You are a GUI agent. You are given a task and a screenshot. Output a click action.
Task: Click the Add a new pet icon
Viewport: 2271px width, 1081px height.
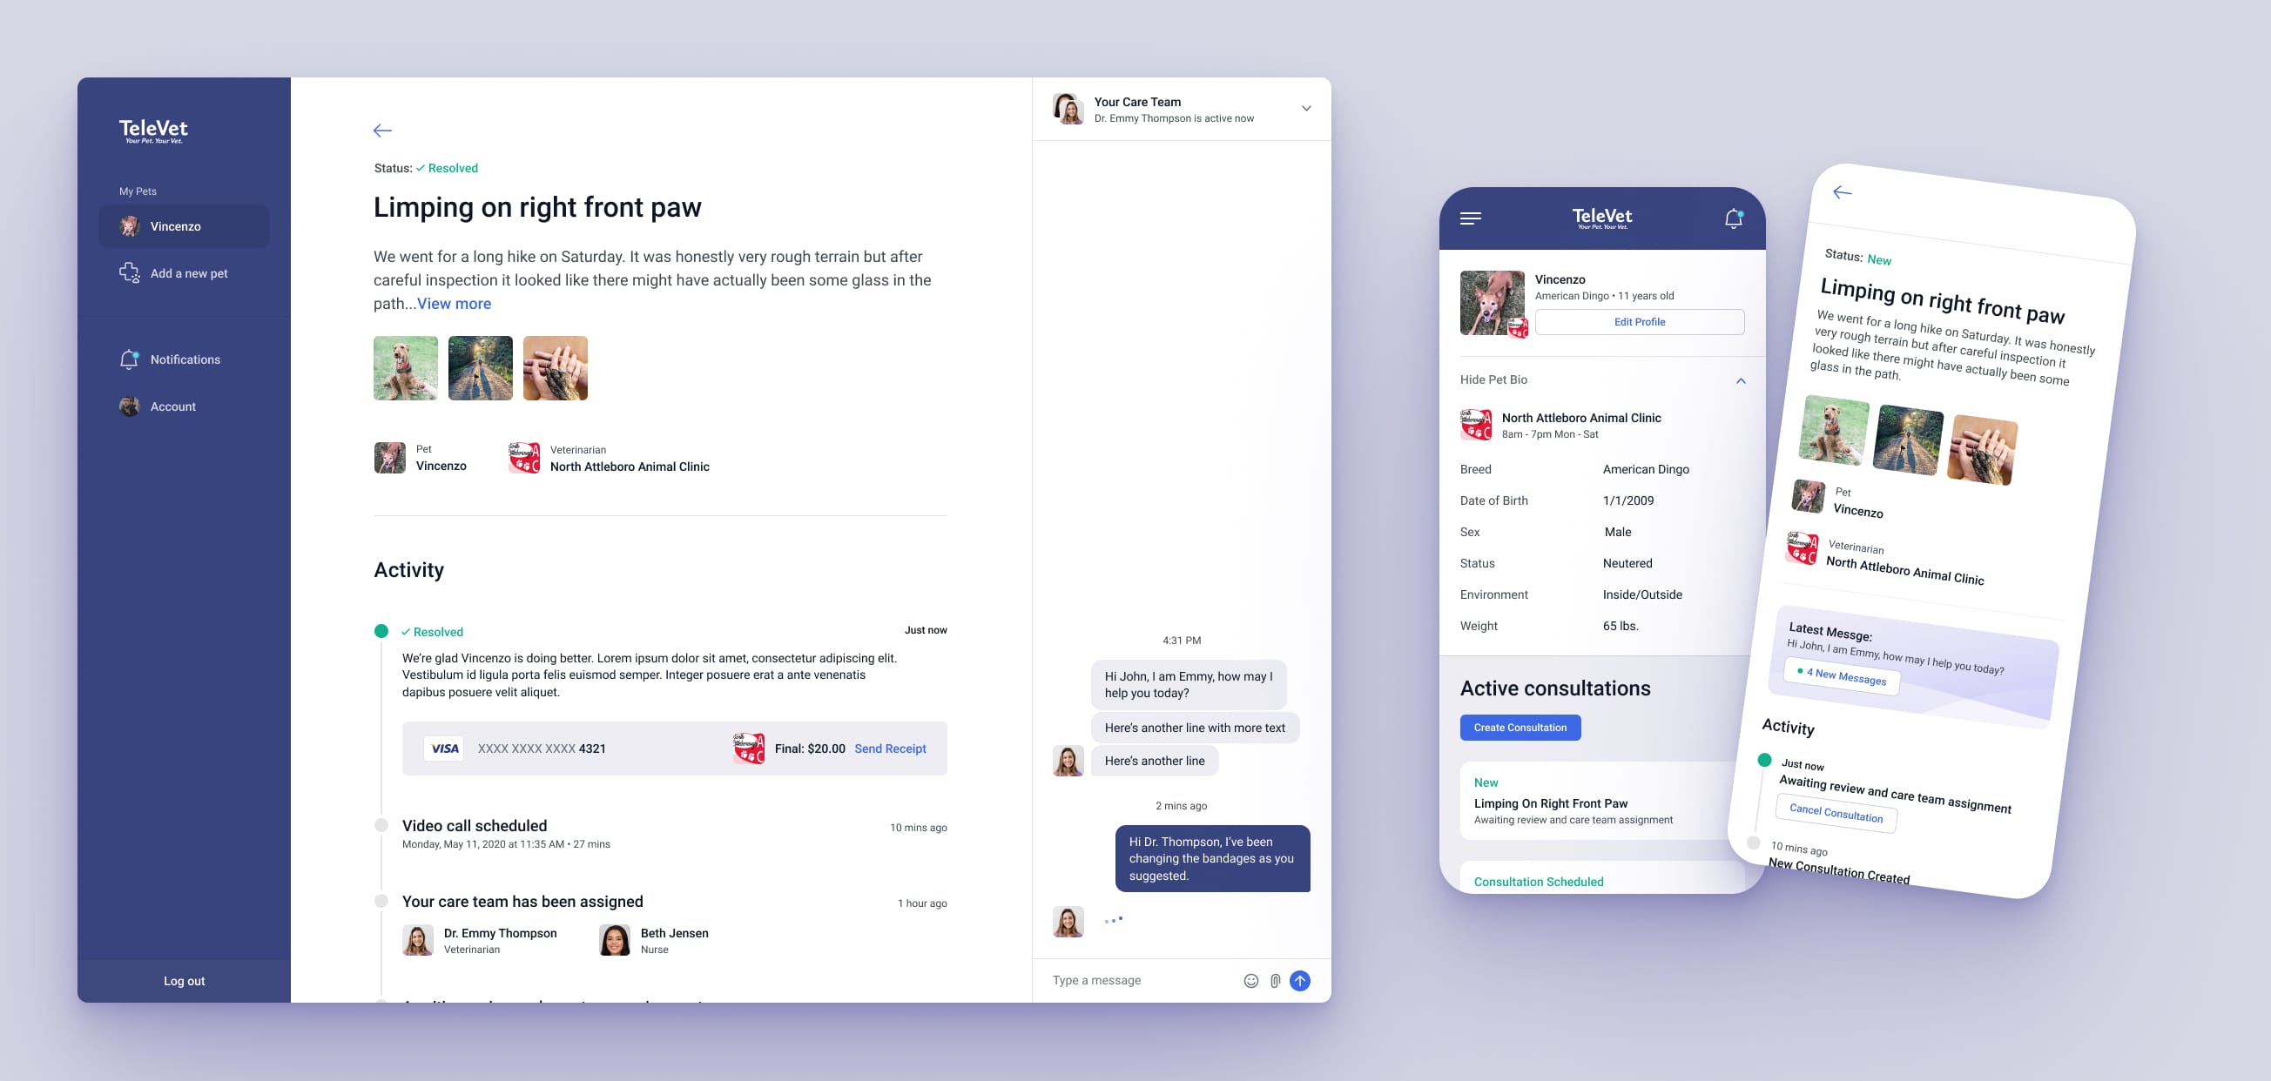tap(129, 272)
